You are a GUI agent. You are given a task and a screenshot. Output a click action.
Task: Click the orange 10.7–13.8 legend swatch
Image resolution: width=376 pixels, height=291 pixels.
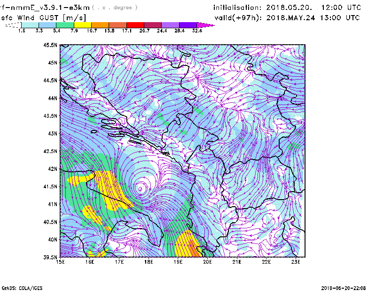pyautogui.click(x=100, y=25)
